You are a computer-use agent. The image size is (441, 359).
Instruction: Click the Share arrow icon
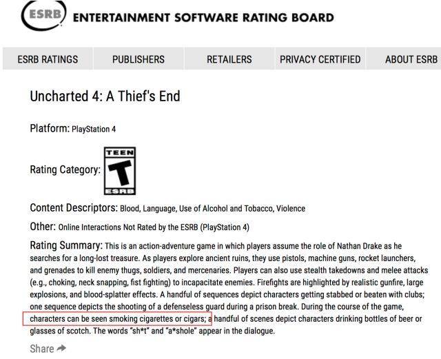coord(62,349)
